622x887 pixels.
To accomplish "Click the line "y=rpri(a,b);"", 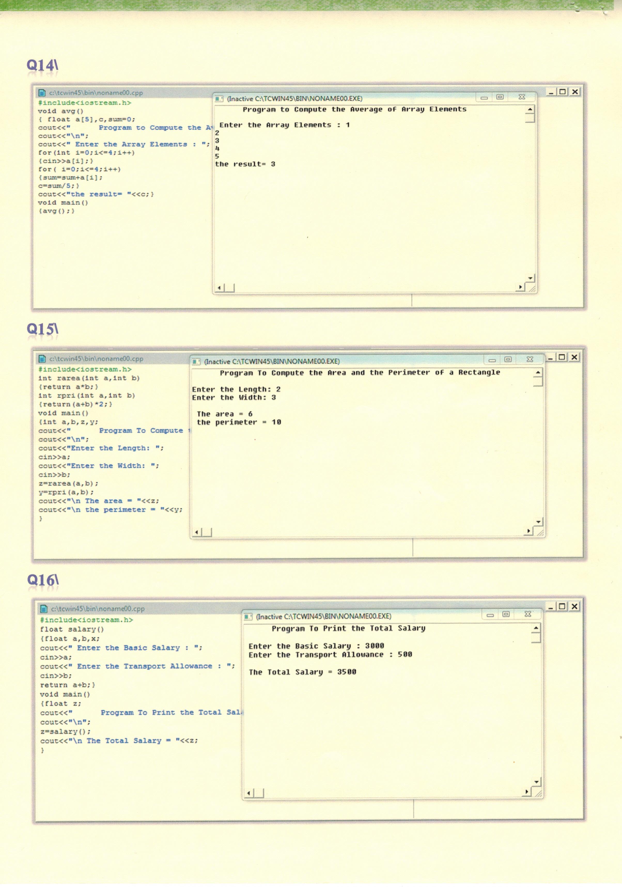I will click(66, 492).
